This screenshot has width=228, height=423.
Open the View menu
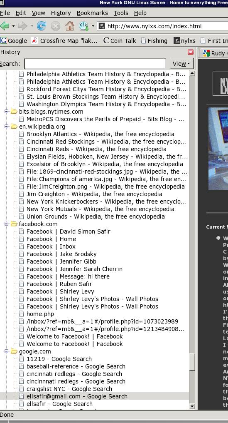pyautogui.click(x=39, y=13)
